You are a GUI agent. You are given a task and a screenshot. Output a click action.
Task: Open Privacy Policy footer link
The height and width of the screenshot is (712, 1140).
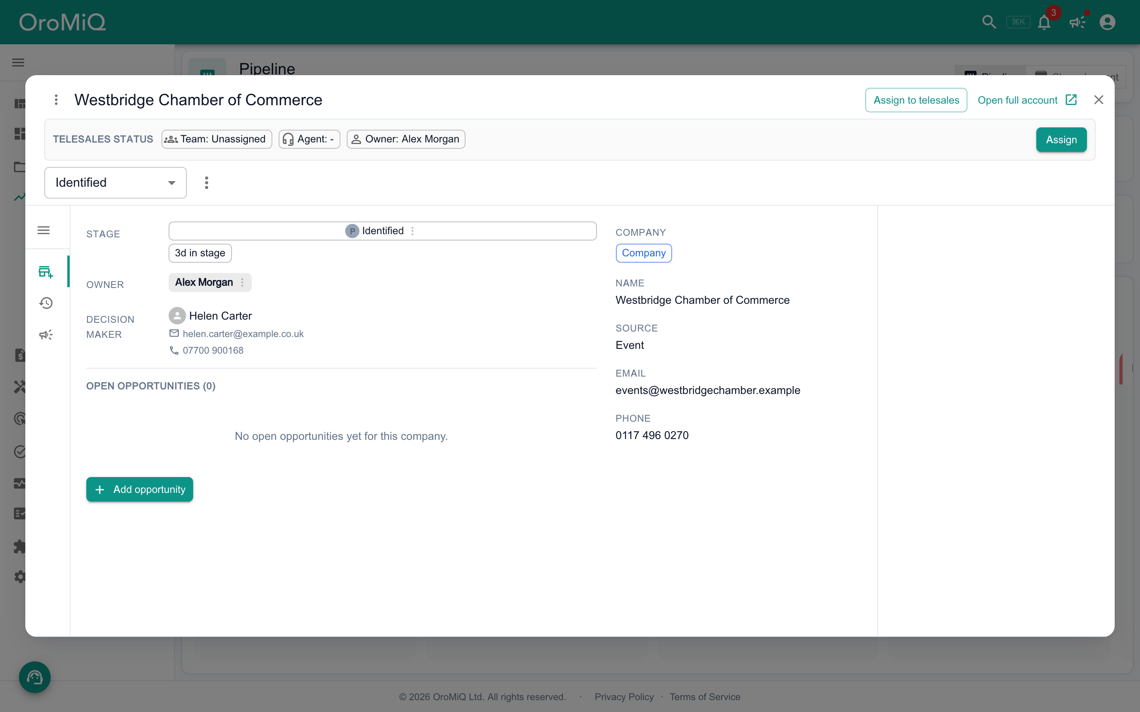pyautogui.click(x=624, y=697)
